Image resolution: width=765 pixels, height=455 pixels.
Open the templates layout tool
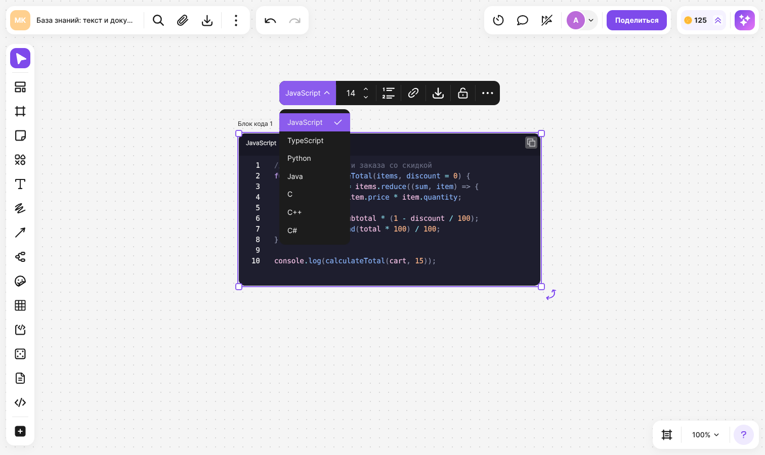point(20,87)
